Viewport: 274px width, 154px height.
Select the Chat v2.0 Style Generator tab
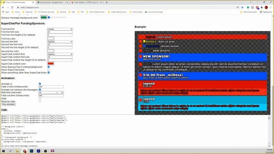tap(18, 3)
